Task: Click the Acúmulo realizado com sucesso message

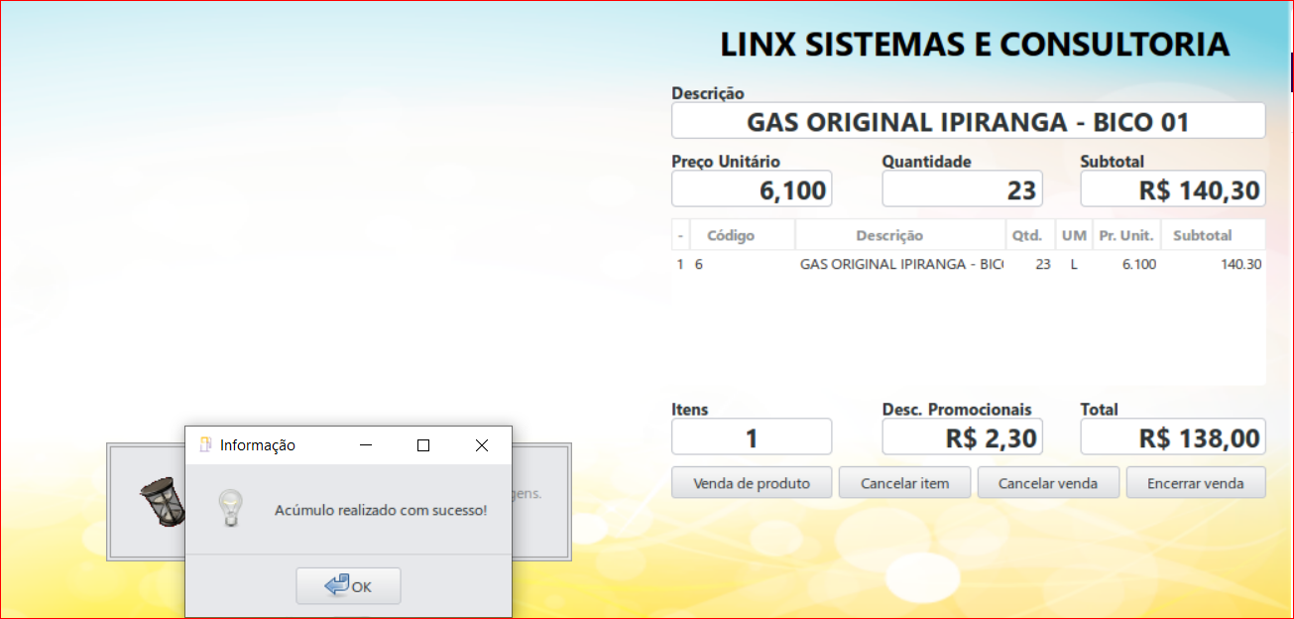Action: tap(381, 510)
